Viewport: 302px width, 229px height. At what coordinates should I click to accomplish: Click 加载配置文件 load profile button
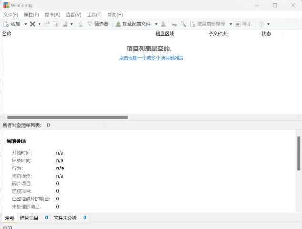click(x=133, y=24)
